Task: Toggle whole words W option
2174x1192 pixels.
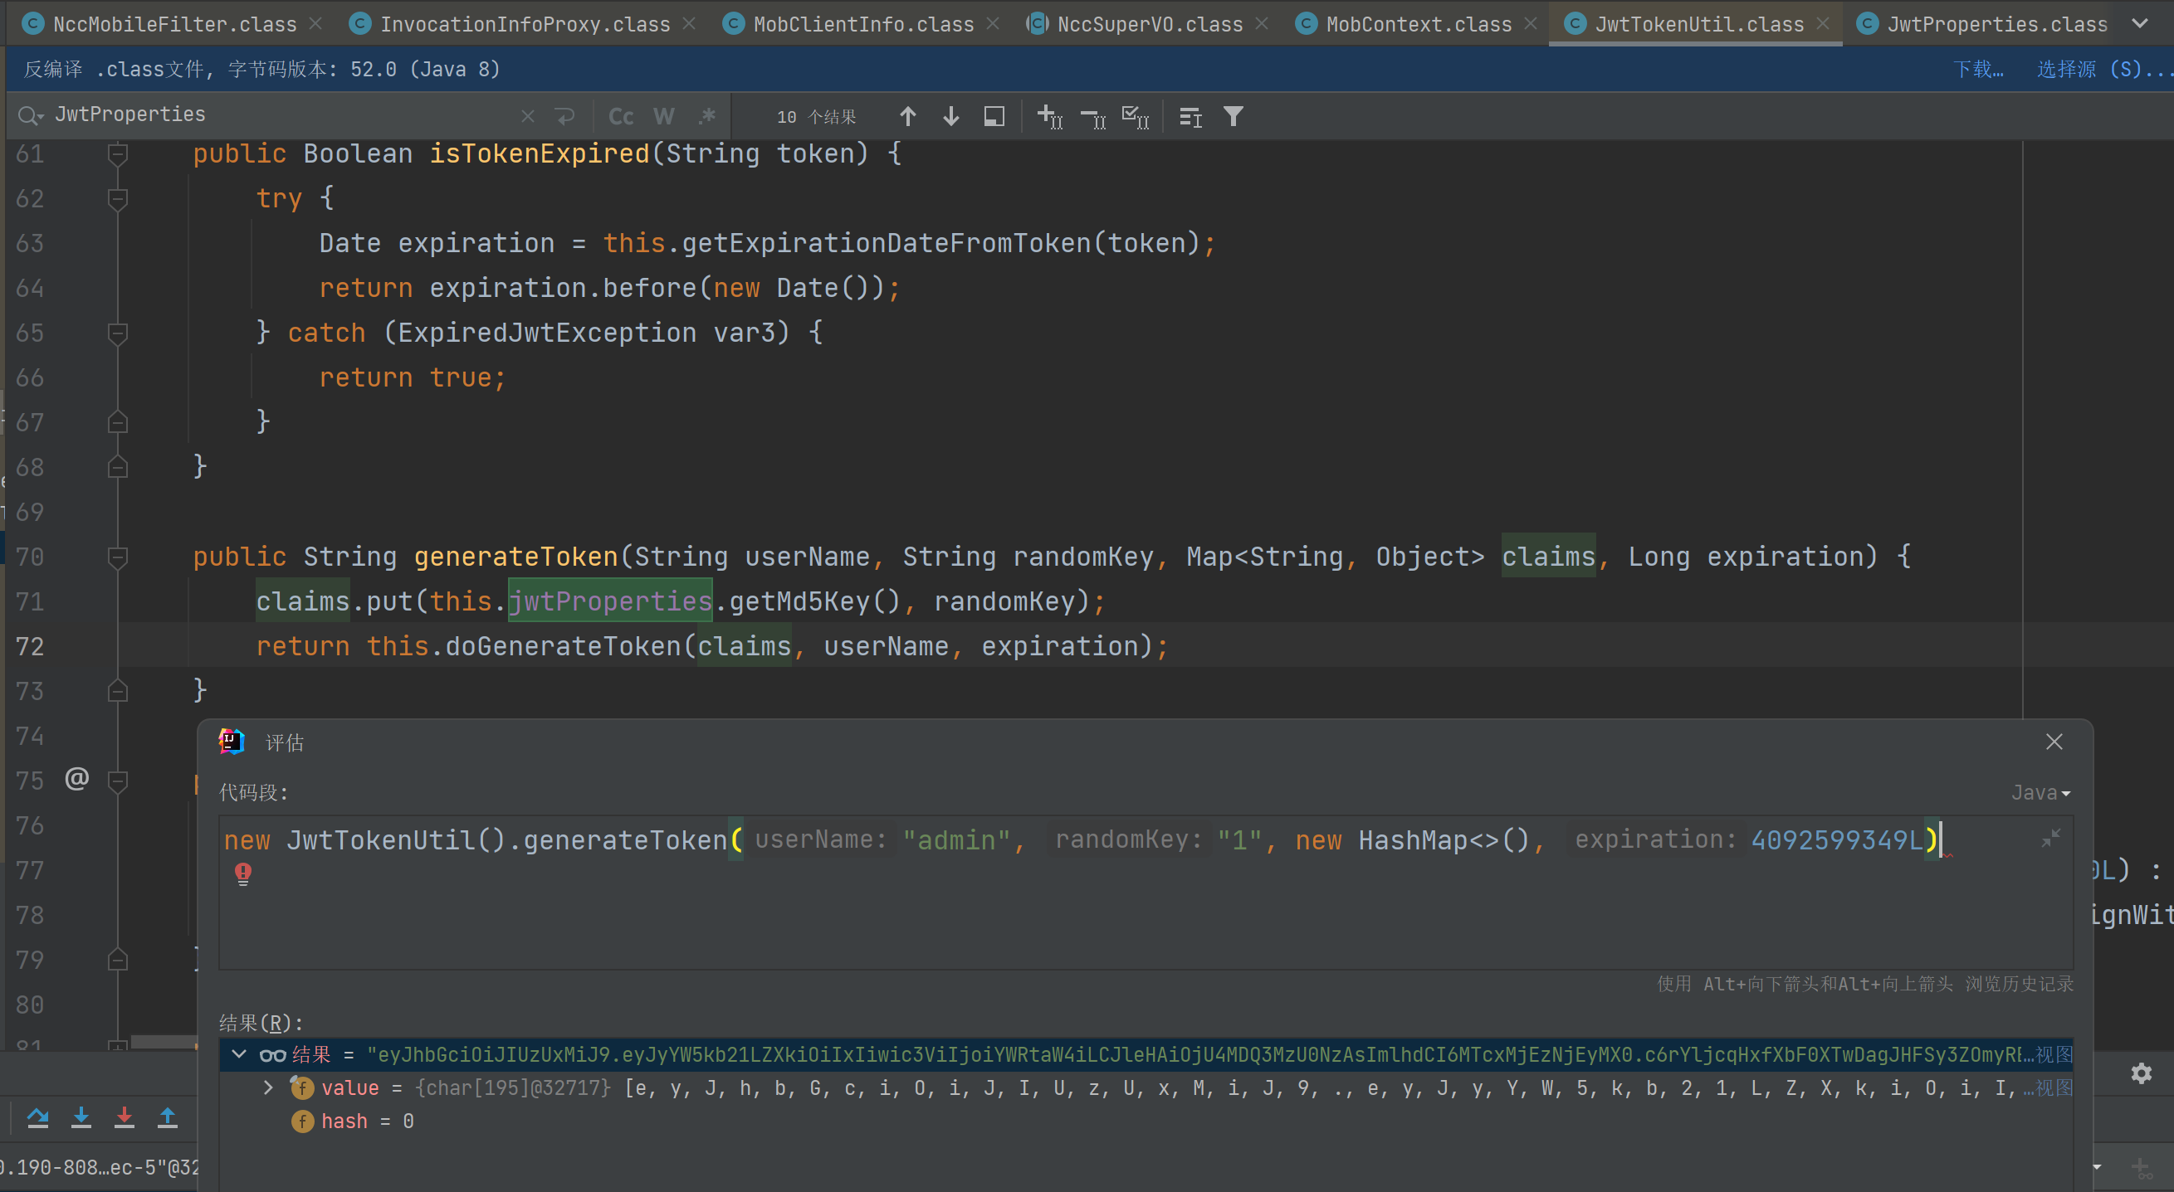Action: coord(664,116)
